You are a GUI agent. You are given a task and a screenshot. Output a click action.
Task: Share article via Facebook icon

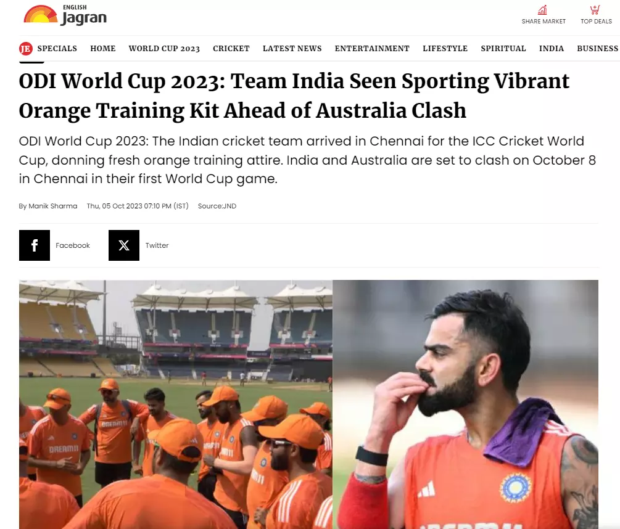pos(35,245)
